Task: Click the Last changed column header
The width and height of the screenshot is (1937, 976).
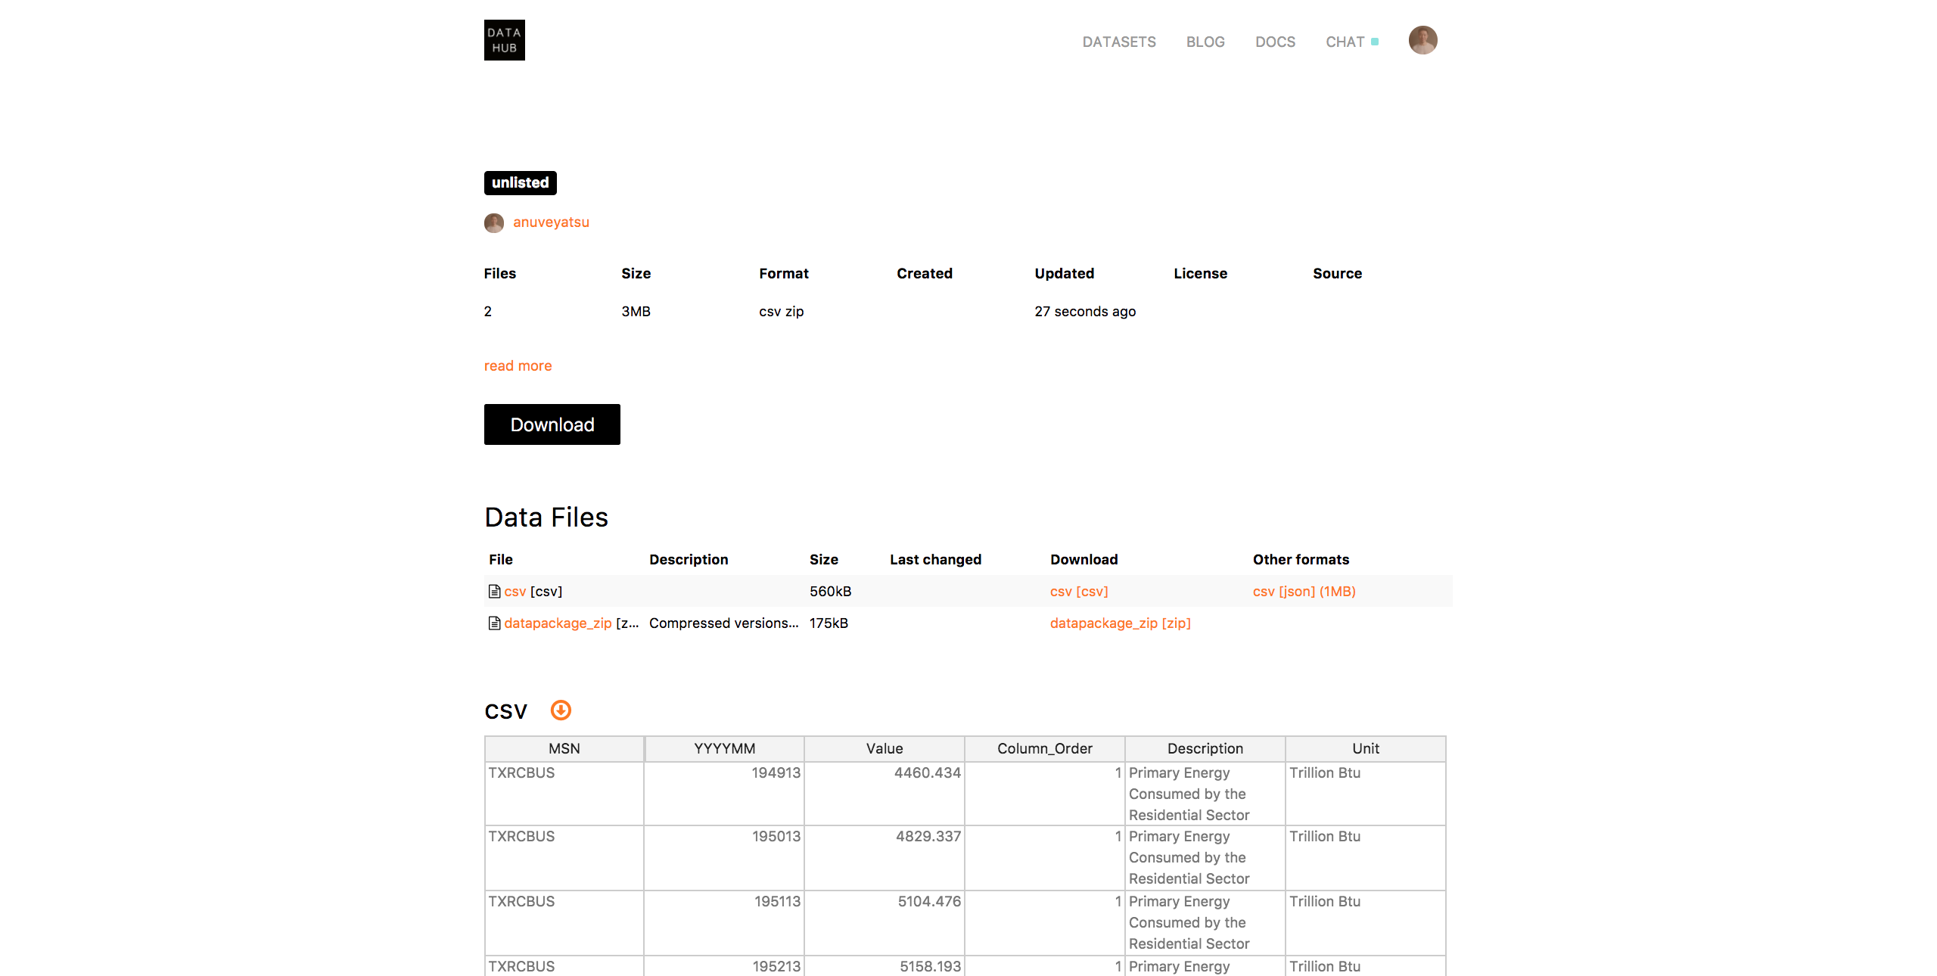Action: point(935,560)
